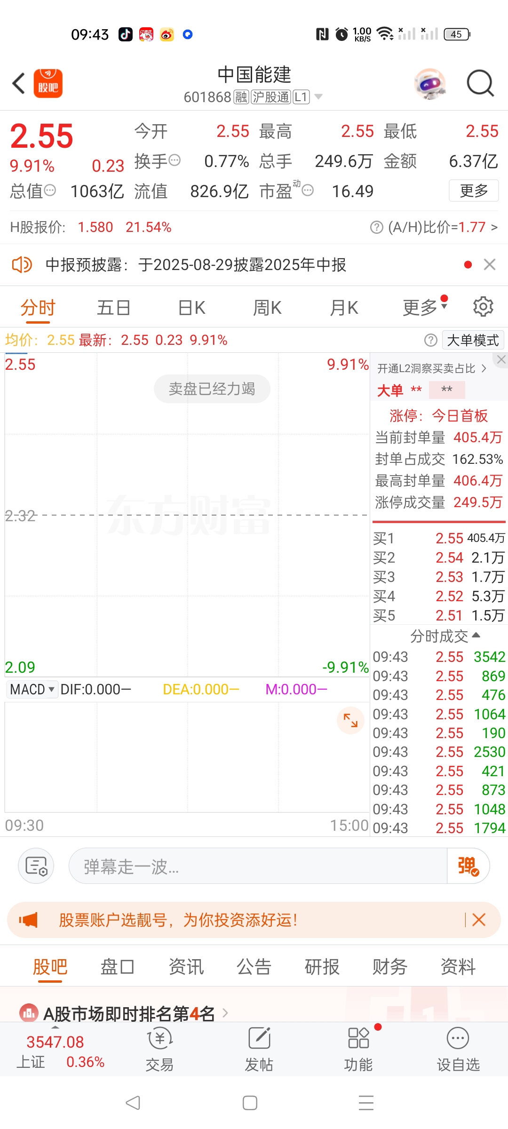This screenshot has height=1129, width=508.
Task: Select 买5 order row at 2.51
Action: click(x=439, y=615)
